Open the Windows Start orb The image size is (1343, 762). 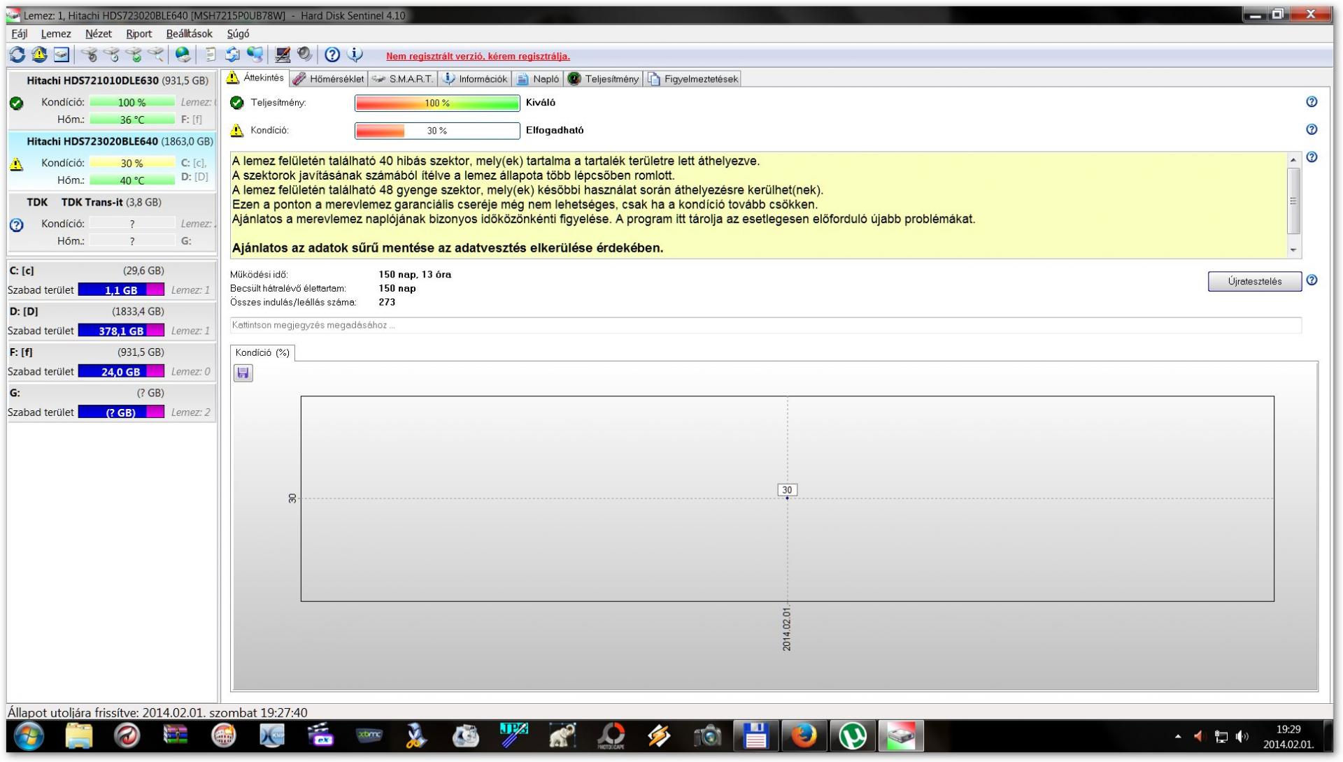click(29, 736)
